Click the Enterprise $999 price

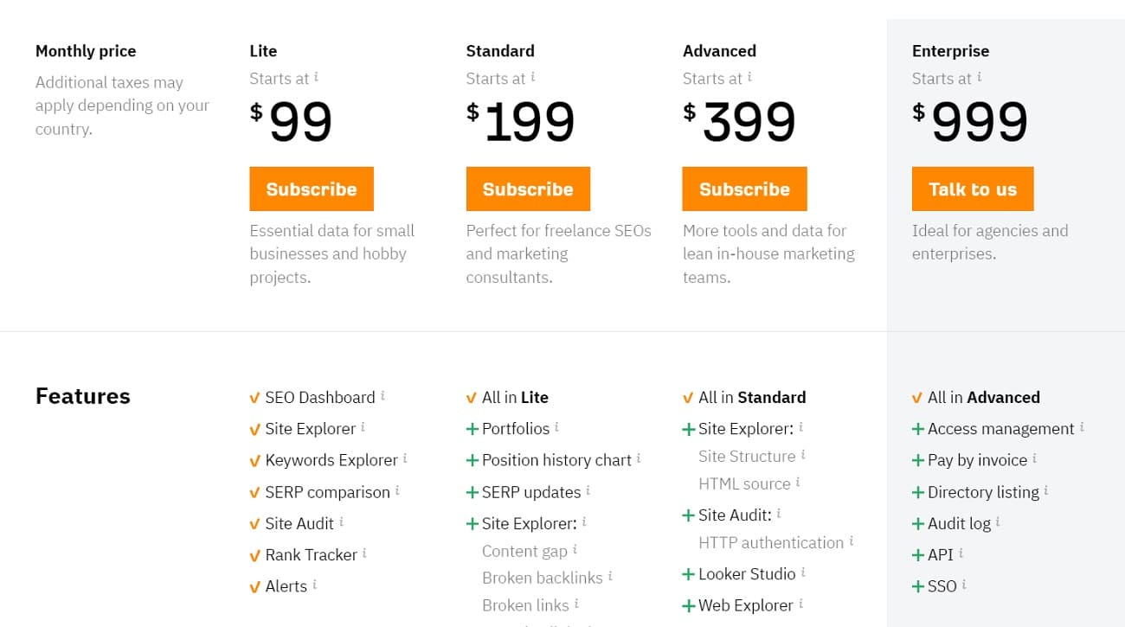[x=971, y=121]
